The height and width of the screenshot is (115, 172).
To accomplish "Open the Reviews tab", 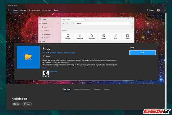I will (x=97, y=89).
